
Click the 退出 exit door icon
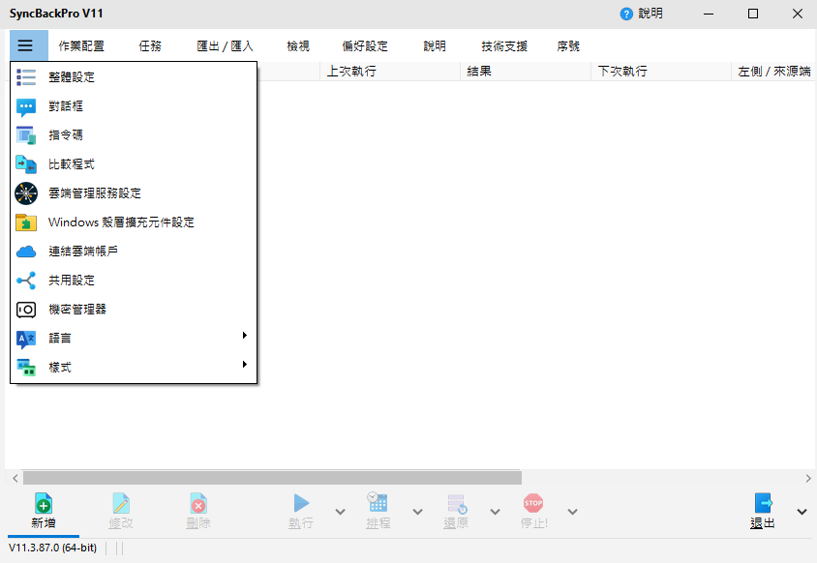click(764, 503)
